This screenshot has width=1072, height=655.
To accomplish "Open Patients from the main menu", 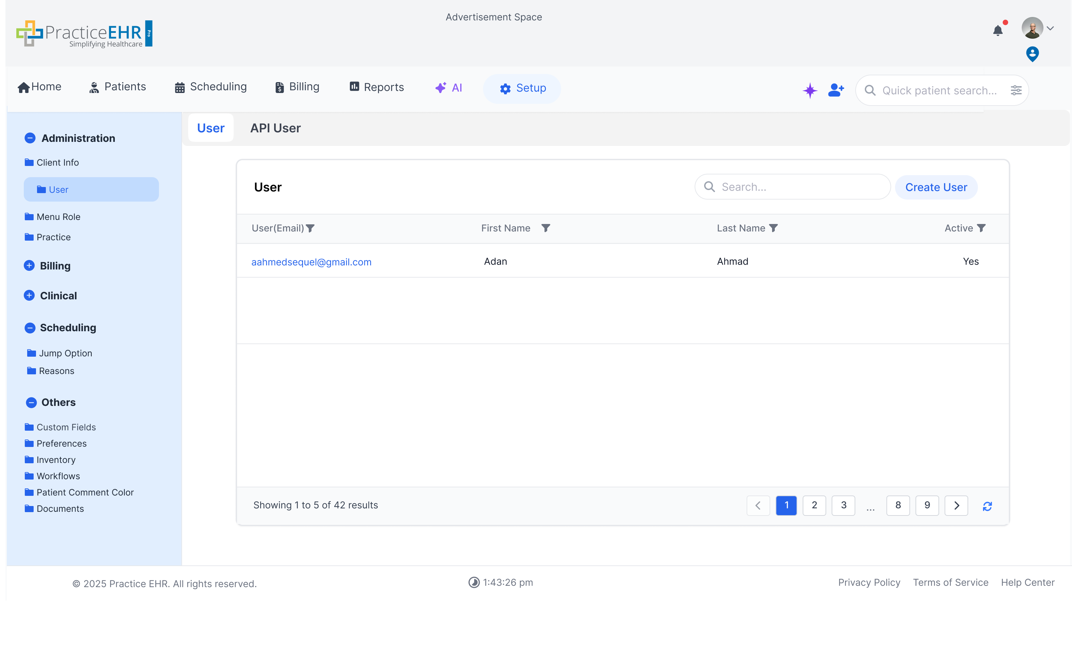I will tap(117, 87).
